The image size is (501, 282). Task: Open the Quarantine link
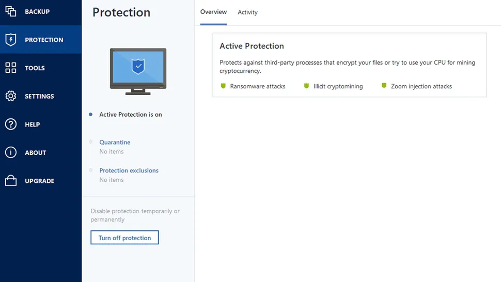tap(115, 142)
